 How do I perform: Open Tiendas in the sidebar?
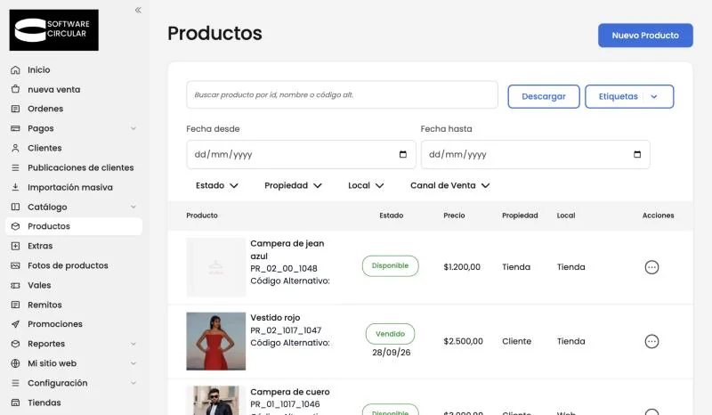tap(44, 403)
